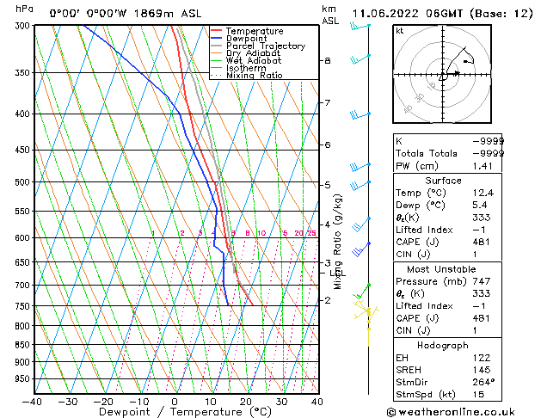
Task: Click the cyan wind barb at 300 hPa
Action: coord(360,26)
